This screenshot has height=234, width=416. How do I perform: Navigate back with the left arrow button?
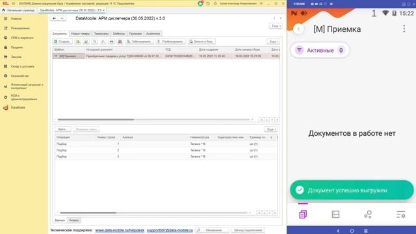coord(54,18)
